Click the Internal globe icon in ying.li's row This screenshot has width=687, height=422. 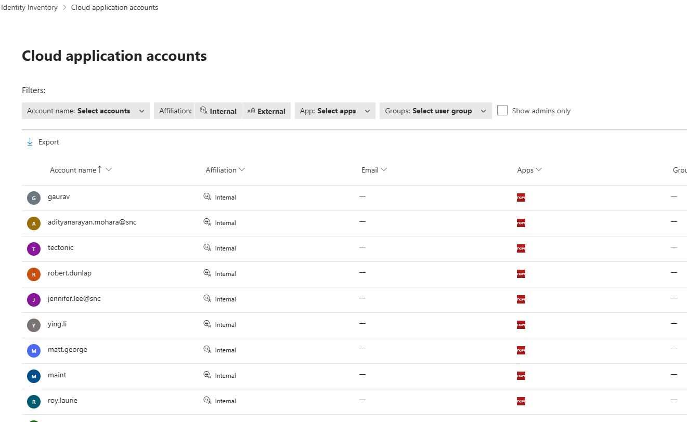click(x=207, y=324)
